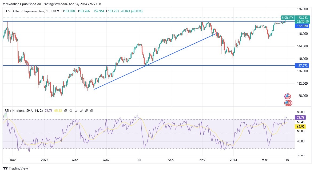Select the U.S. Dollar / Japanese Yen symbol name

pos(24,11)
